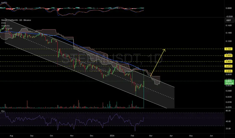The image size is (235, 138).
Task: Click the 0.0390 price axis value
Action: (x=228, y=102)
